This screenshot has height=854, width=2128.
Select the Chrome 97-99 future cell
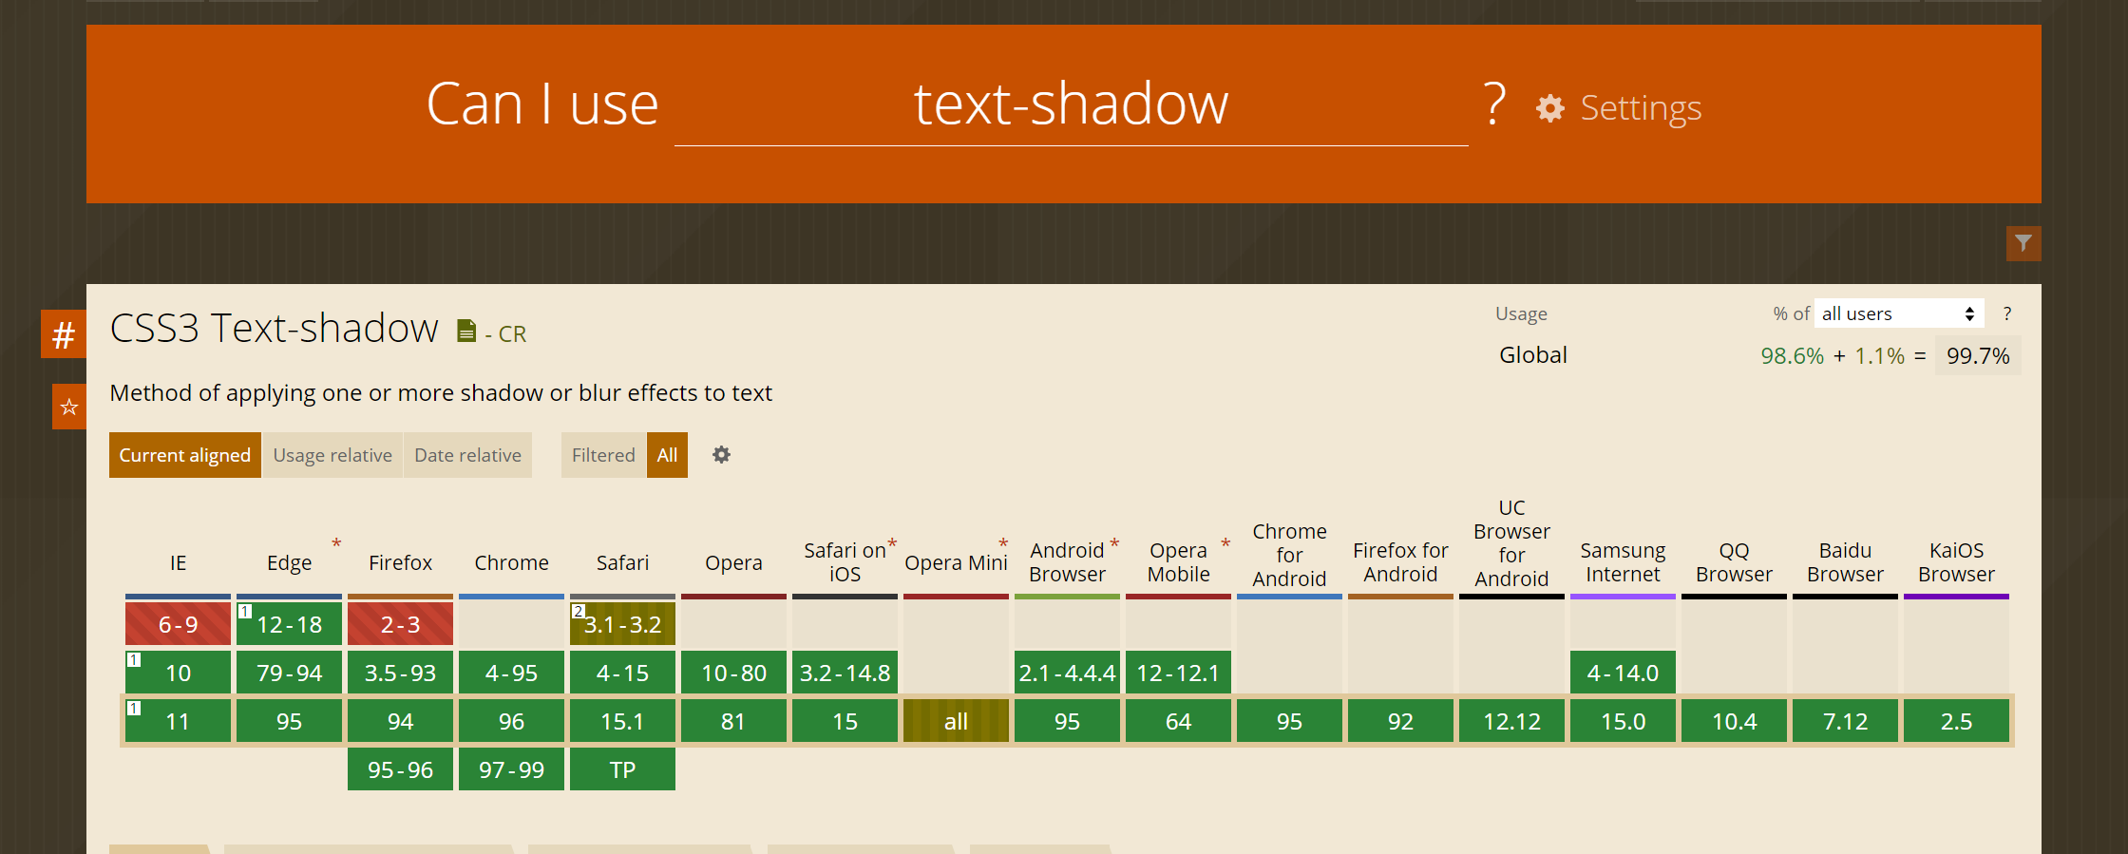511,769
